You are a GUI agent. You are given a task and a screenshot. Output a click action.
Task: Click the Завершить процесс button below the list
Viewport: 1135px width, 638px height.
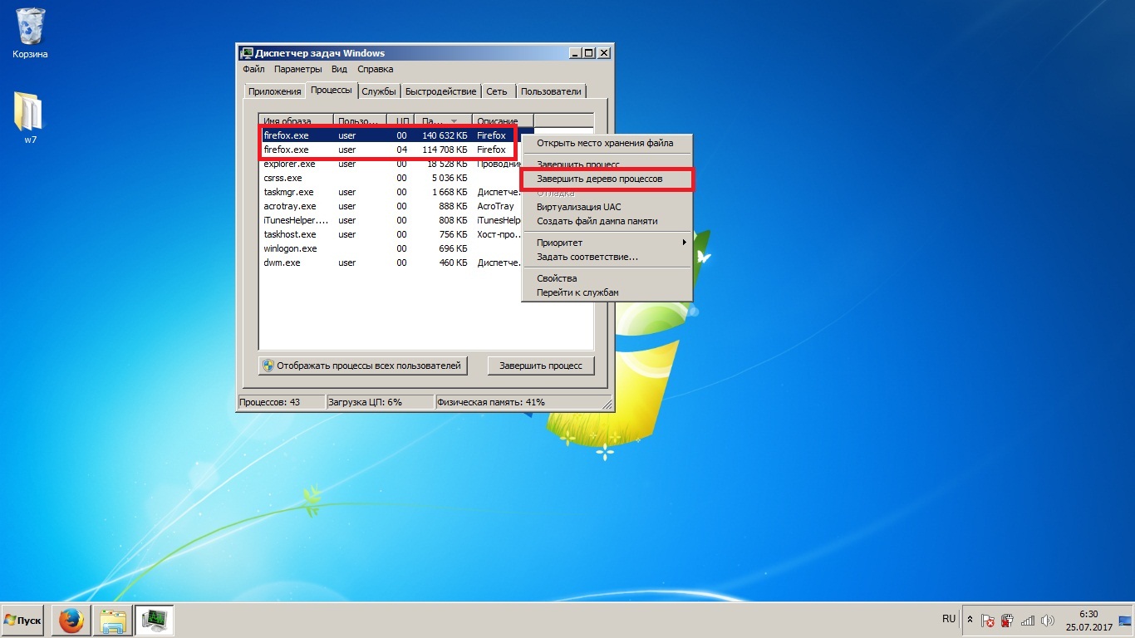[541, 366]
